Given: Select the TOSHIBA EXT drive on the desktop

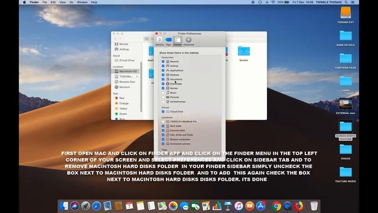Looking at the screenshot, I should point(346,15).
